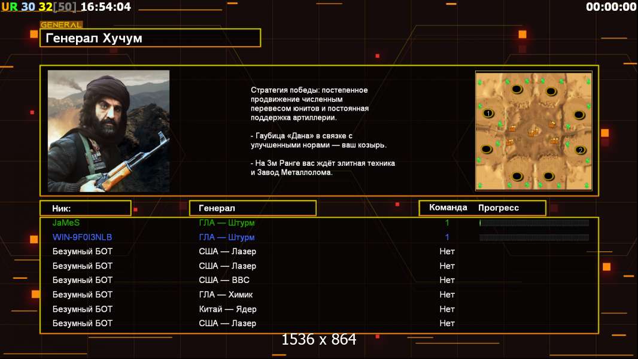
Task: Click the desert map preview thumbnail
Action: coord(534,131)
